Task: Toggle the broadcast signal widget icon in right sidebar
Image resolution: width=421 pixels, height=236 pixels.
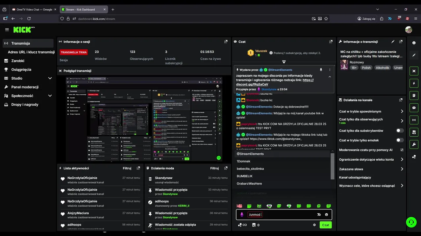Action: tap(414, 120)
